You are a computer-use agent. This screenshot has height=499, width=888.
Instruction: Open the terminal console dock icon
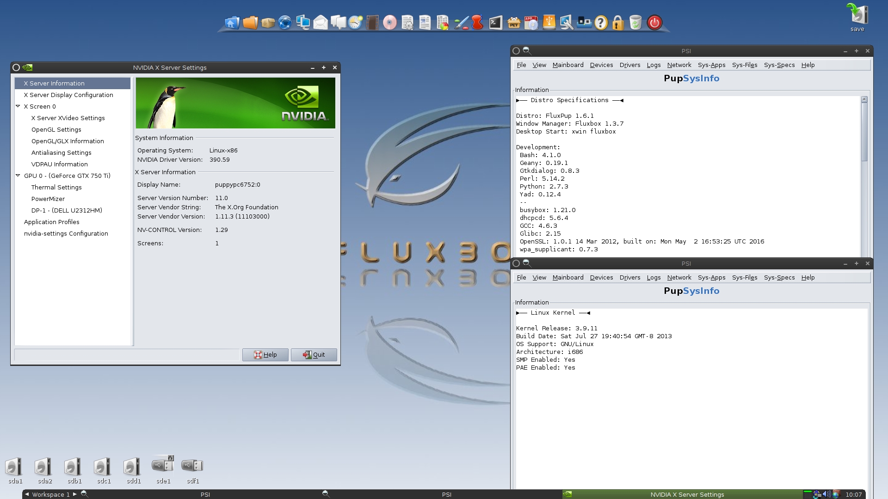pos(495,22)
